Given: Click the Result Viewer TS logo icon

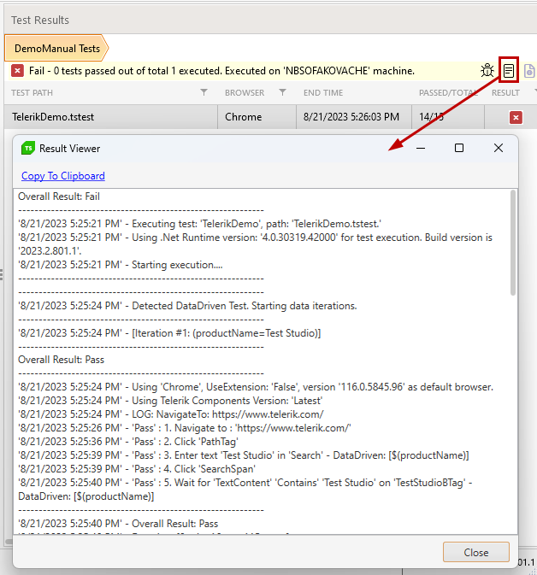Looking at the screenshot, I should (28, 148).
